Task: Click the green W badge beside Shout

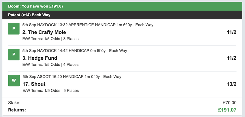Action: (x=14, y=80)
